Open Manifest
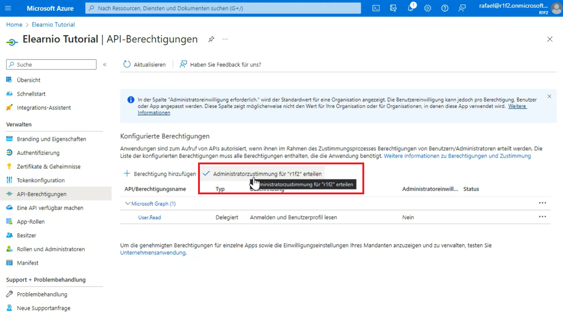This screenshot has width=563, height=315. tap(27, 263)
